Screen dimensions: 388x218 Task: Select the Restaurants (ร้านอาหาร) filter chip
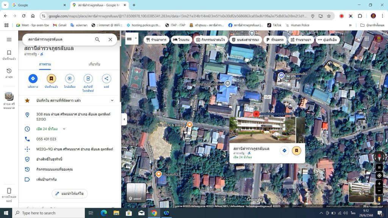click(x=156, y=40)
